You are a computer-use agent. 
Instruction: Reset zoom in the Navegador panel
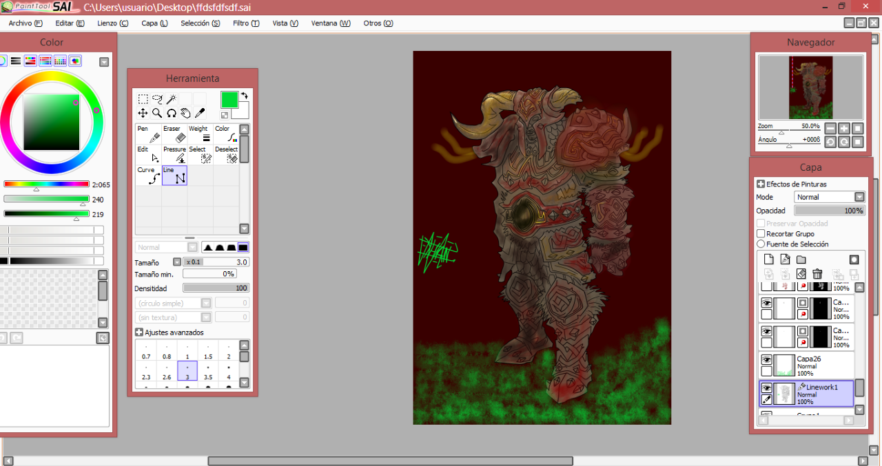tap(858, 128)
